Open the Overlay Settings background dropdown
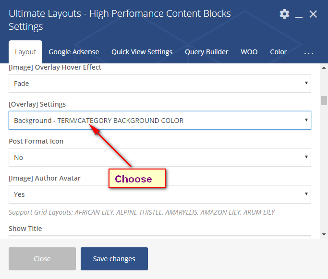 [x=159, y=121]
